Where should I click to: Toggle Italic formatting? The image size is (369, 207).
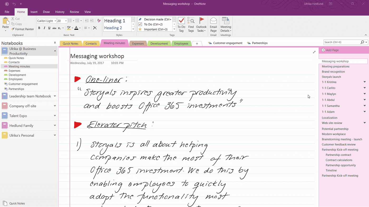click(44, 28)
